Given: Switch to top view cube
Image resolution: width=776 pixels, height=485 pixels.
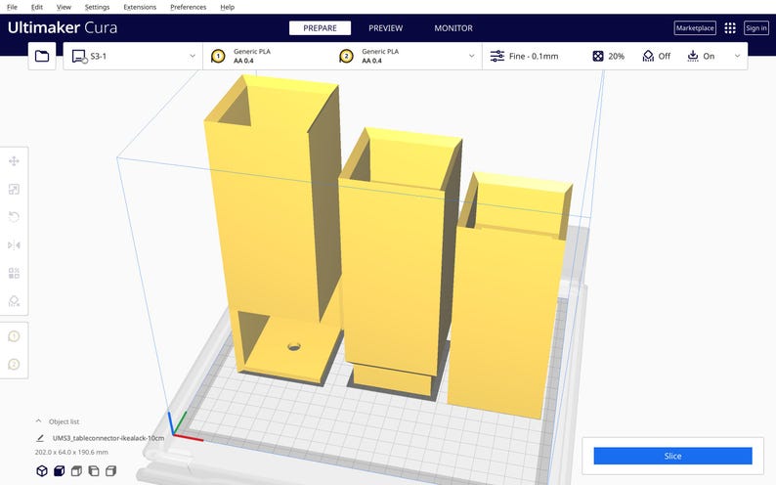Looking at the screenshot, I should click(76, 470).
